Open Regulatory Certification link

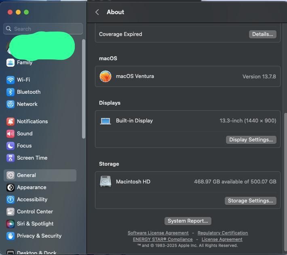coord(223,233)
